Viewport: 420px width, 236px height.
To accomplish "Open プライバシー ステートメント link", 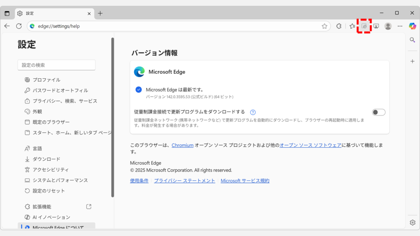I will point(184,181).
